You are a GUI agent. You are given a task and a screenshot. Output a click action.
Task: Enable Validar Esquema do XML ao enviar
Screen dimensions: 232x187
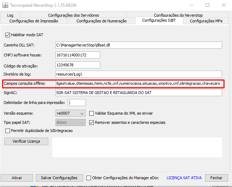click(91, 114)
